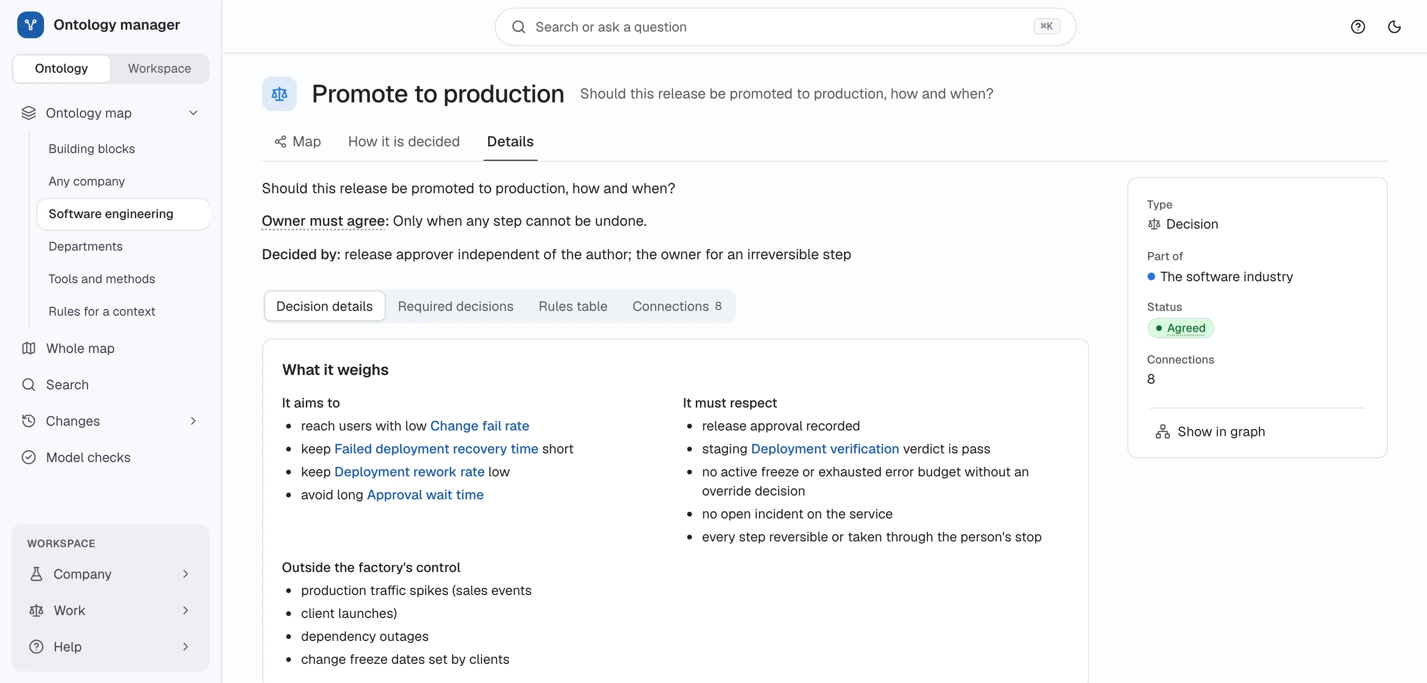Switch to Workspace segment
This screenshot has width=1427, height=683.
159,68
